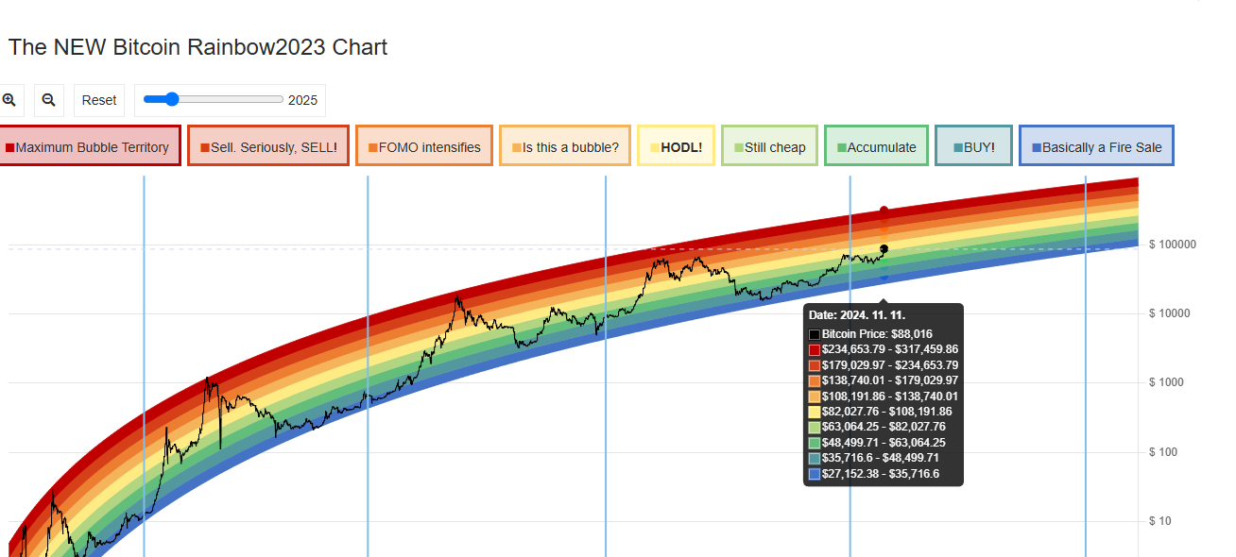Toggle the BUY! legend band

[x=973, y=147]
